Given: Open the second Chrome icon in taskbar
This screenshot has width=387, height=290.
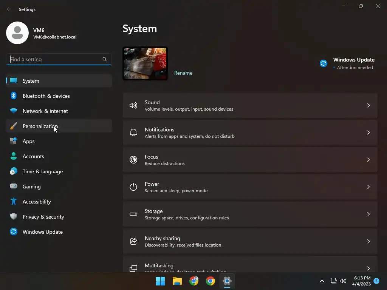Looking at the screenshot, I should [x=210, y=281].
